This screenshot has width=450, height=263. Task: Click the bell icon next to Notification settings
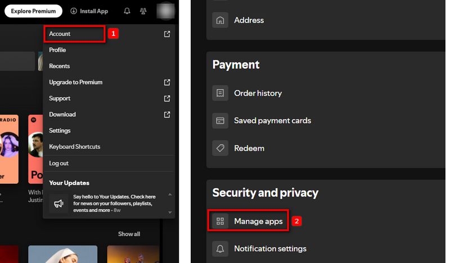pos(220,248)
